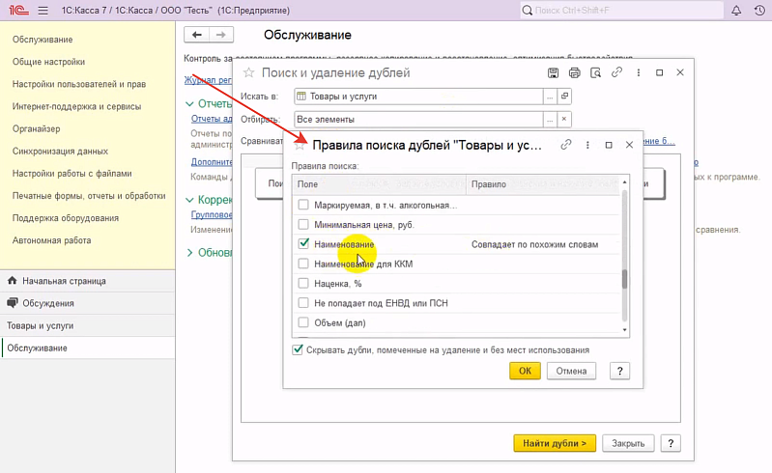Click rule cell Совпадает по похожим словам
This screenshot has width=772, height=473.
click(x=534, y=244)
